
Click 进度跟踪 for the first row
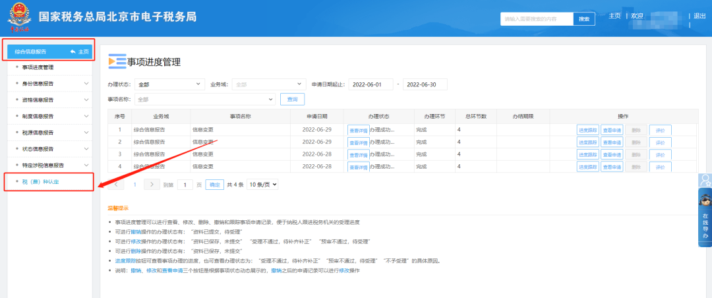tap(587, 131)
